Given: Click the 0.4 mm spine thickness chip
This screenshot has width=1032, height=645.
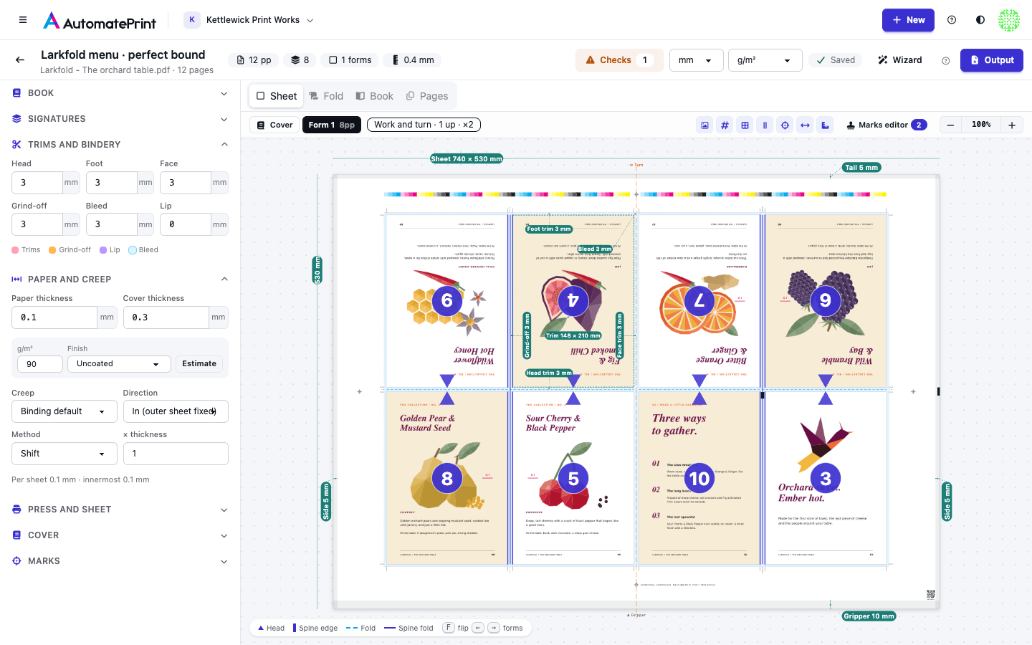Looking at the screenshot, I should coord(413,60).
